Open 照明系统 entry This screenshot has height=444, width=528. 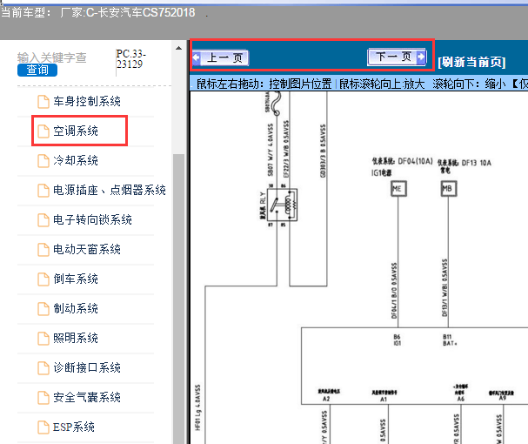click(x=76, y=338)
